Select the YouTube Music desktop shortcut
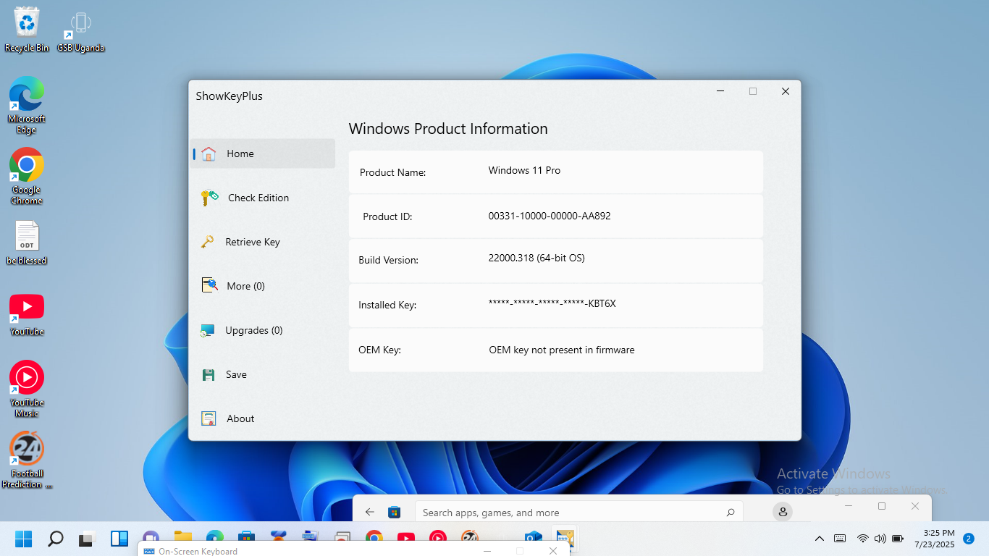The height and width of the screenshot is (556, 989). pyautogui.click(x=27, y=389)
